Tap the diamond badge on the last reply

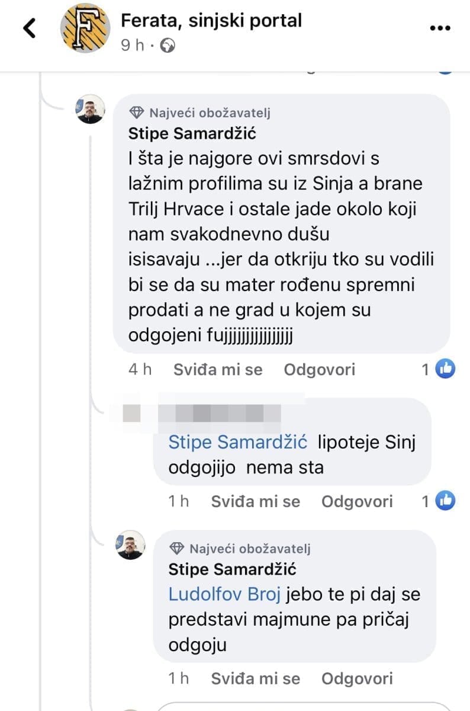tap(176, 549)
